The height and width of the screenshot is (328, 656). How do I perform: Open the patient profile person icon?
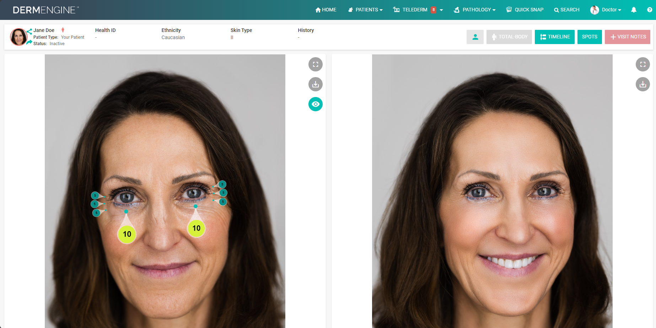pos(475,37)
